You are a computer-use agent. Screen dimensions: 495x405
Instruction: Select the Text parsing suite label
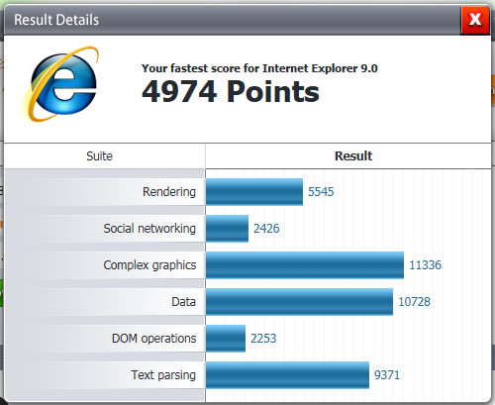[x=163, y=375]
